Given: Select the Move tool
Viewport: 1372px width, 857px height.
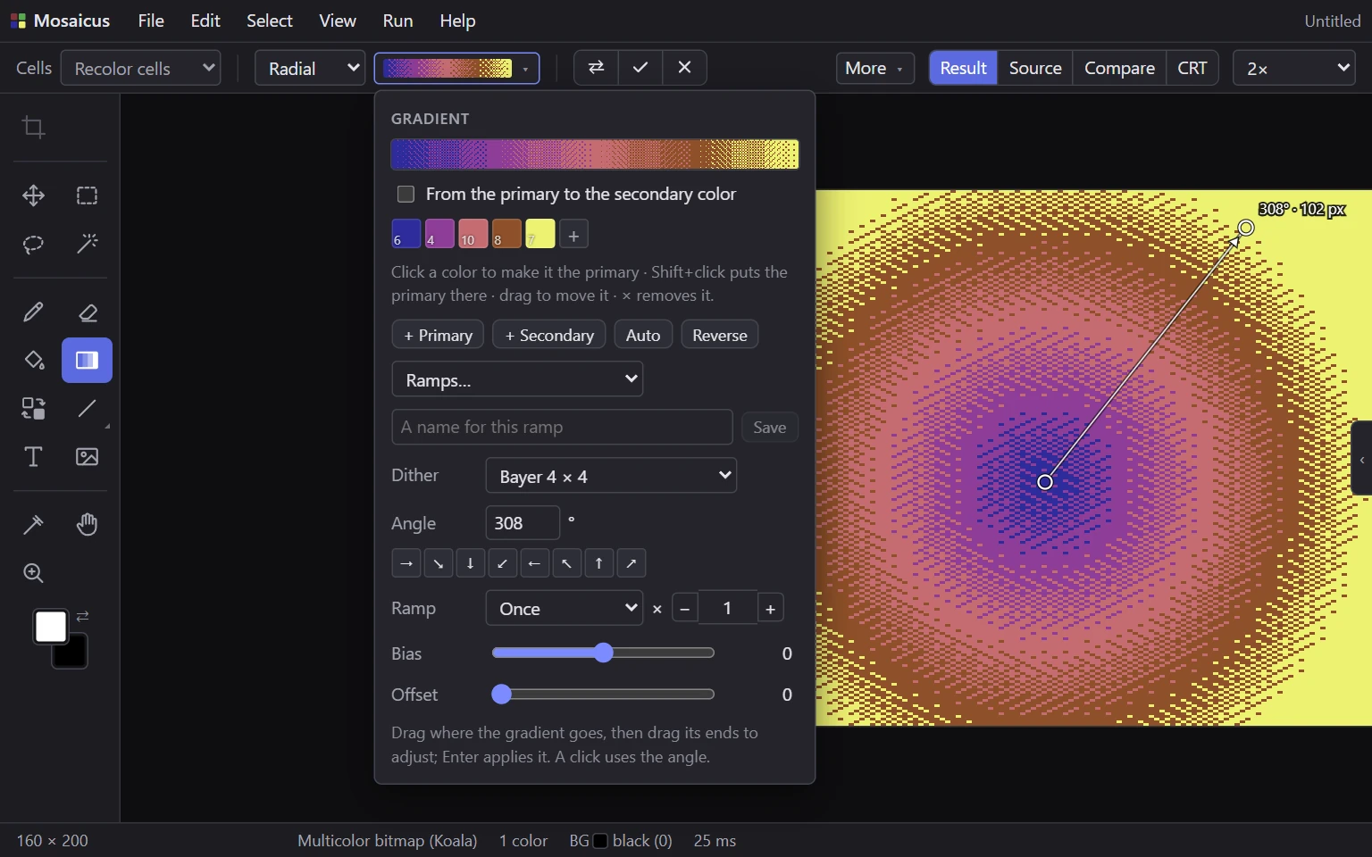Looking at the screenshot, I should tap(33, 196).
